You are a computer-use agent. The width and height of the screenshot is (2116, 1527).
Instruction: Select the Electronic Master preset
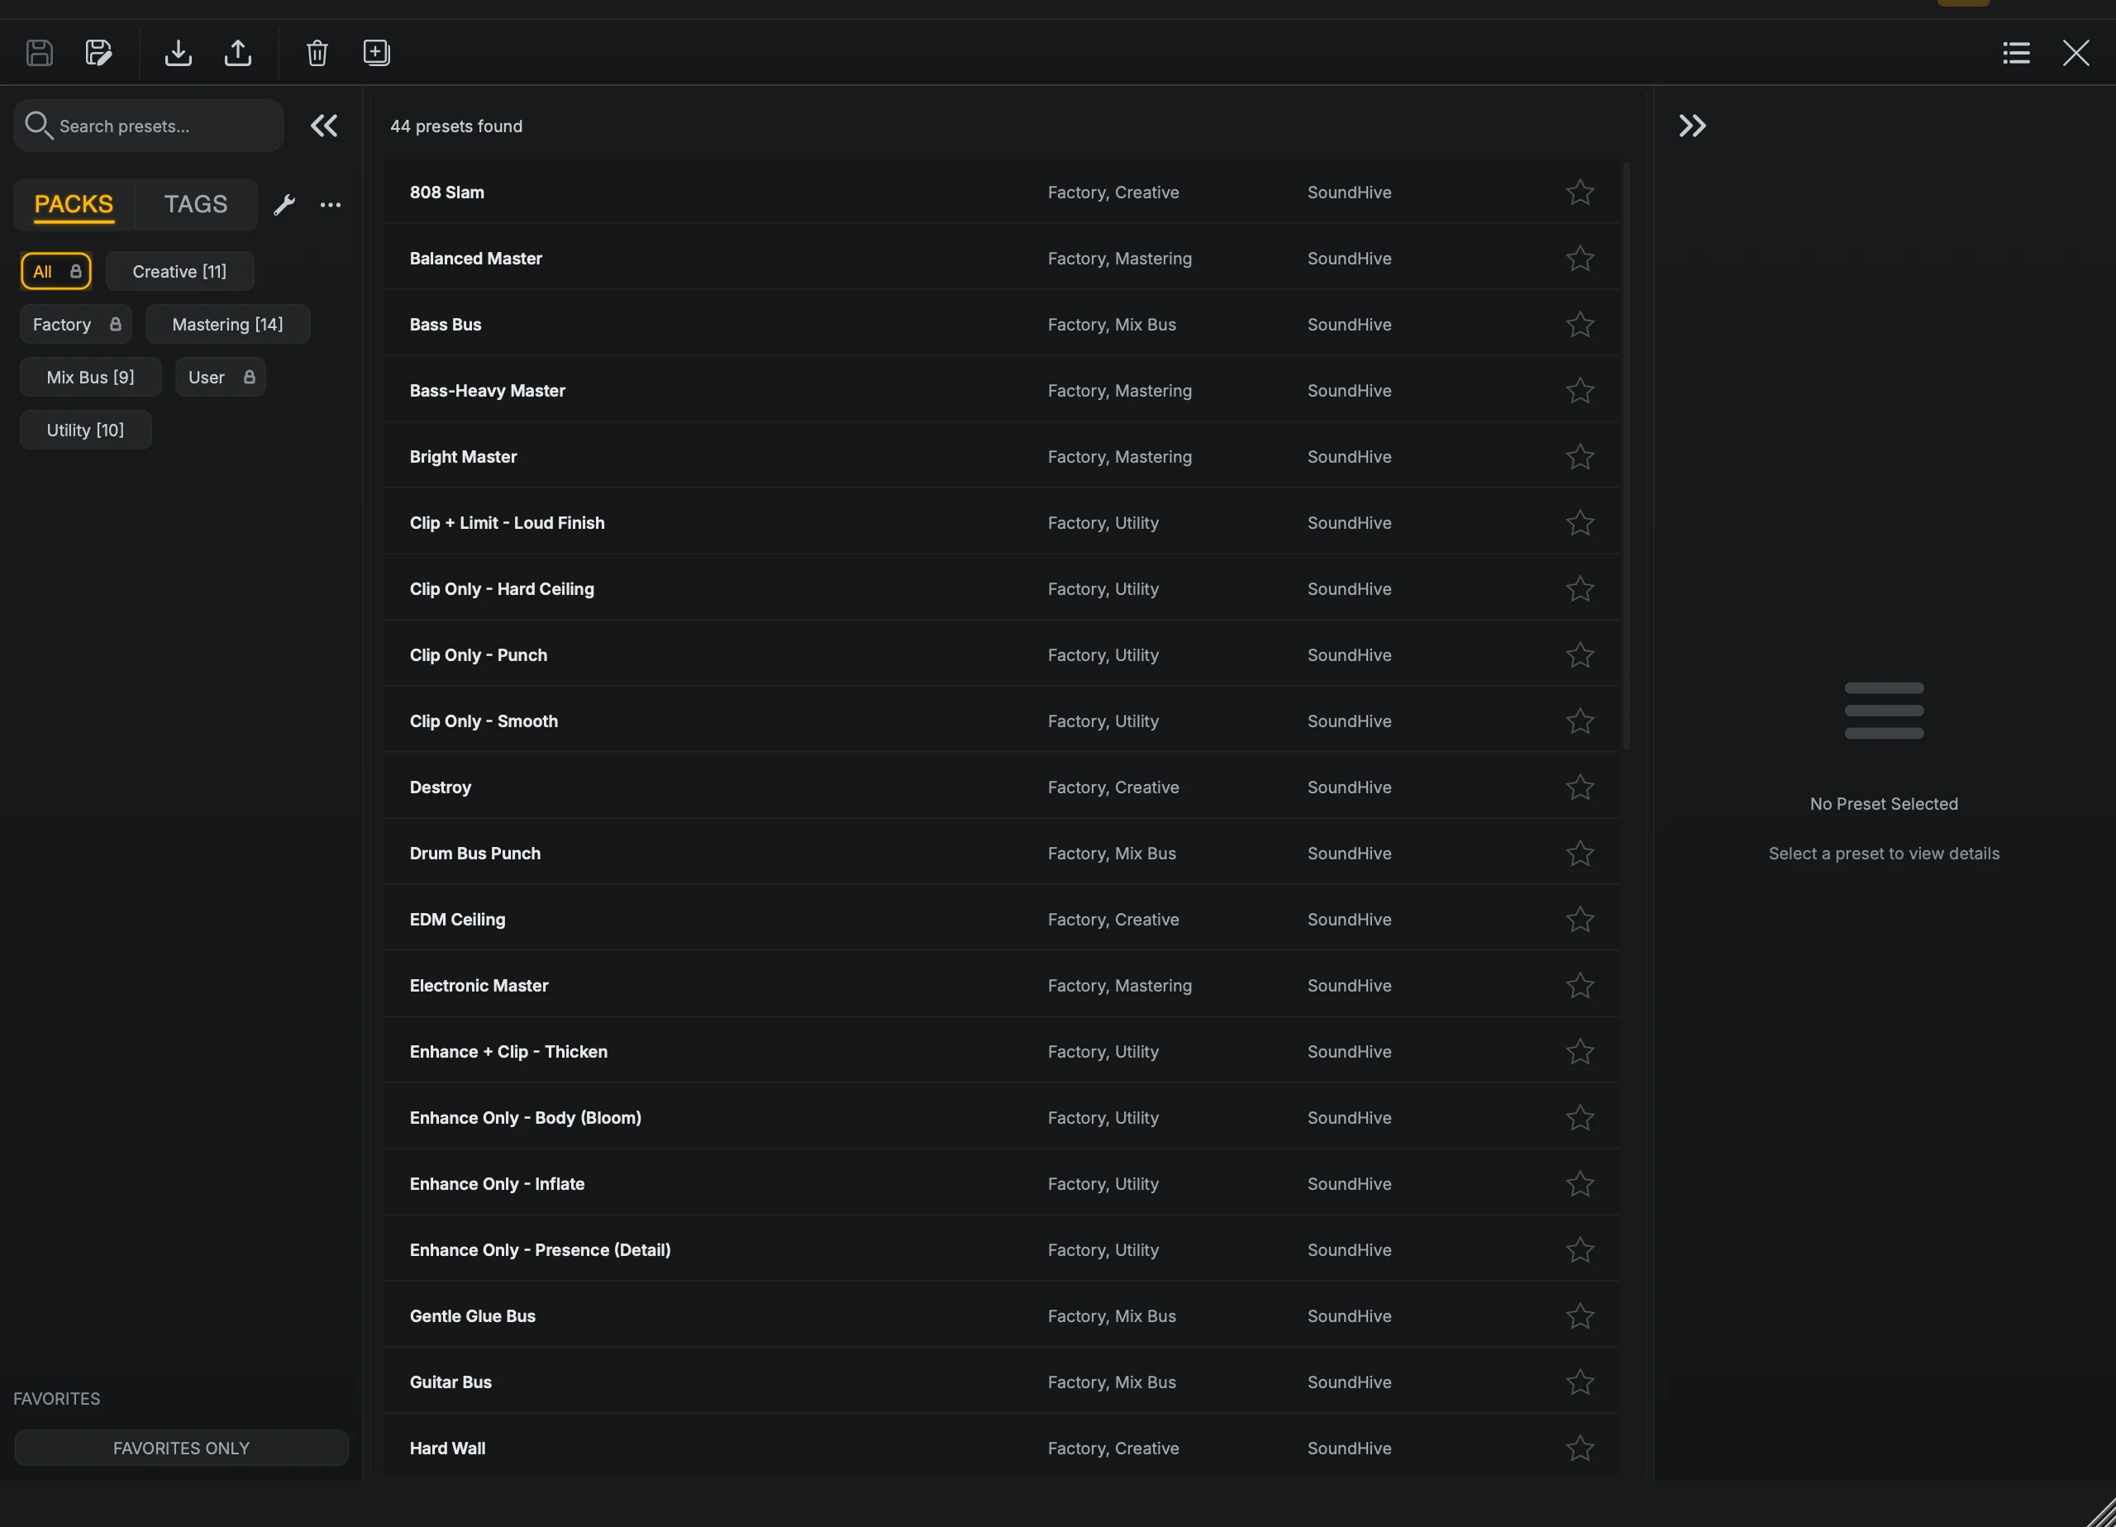pos(1001,986)
